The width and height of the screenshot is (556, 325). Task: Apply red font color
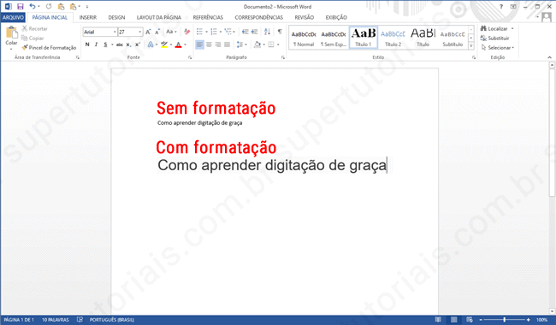(179, 44)
